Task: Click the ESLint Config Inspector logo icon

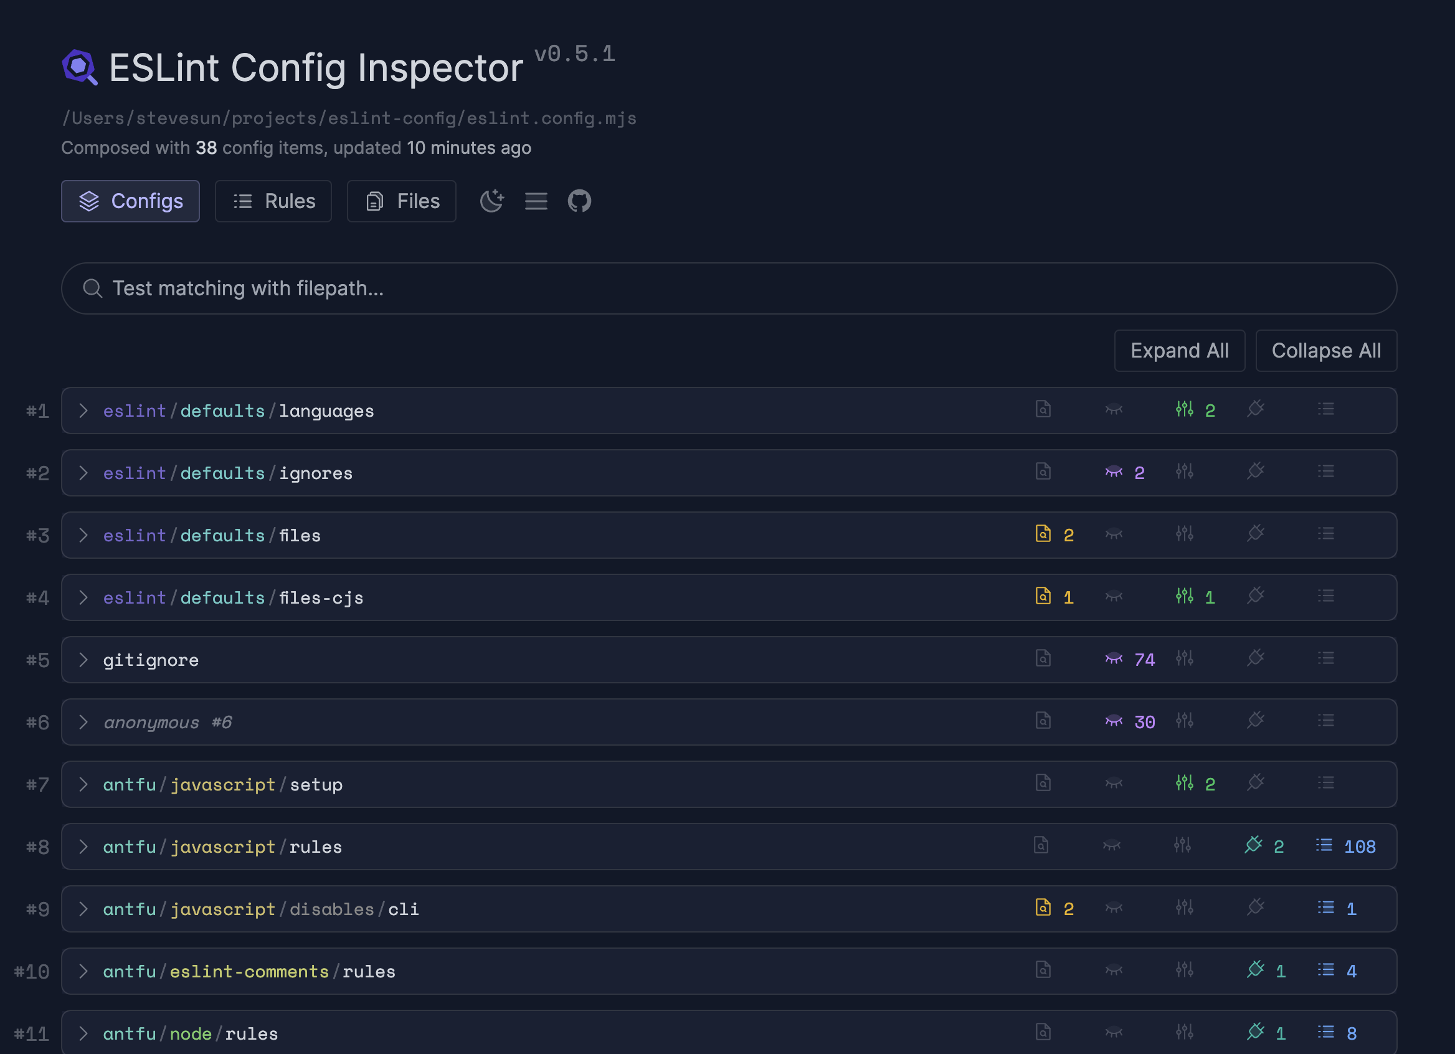Action: click(80, 67)
